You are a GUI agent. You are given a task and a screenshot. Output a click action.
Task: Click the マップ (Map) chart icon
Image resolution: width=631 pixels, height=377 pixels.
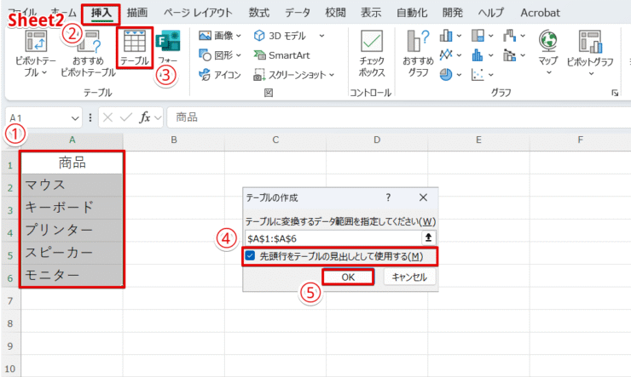point(548,42)
